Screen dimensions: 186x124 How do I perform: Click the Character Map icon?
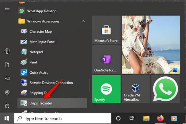tap(24, 31)
